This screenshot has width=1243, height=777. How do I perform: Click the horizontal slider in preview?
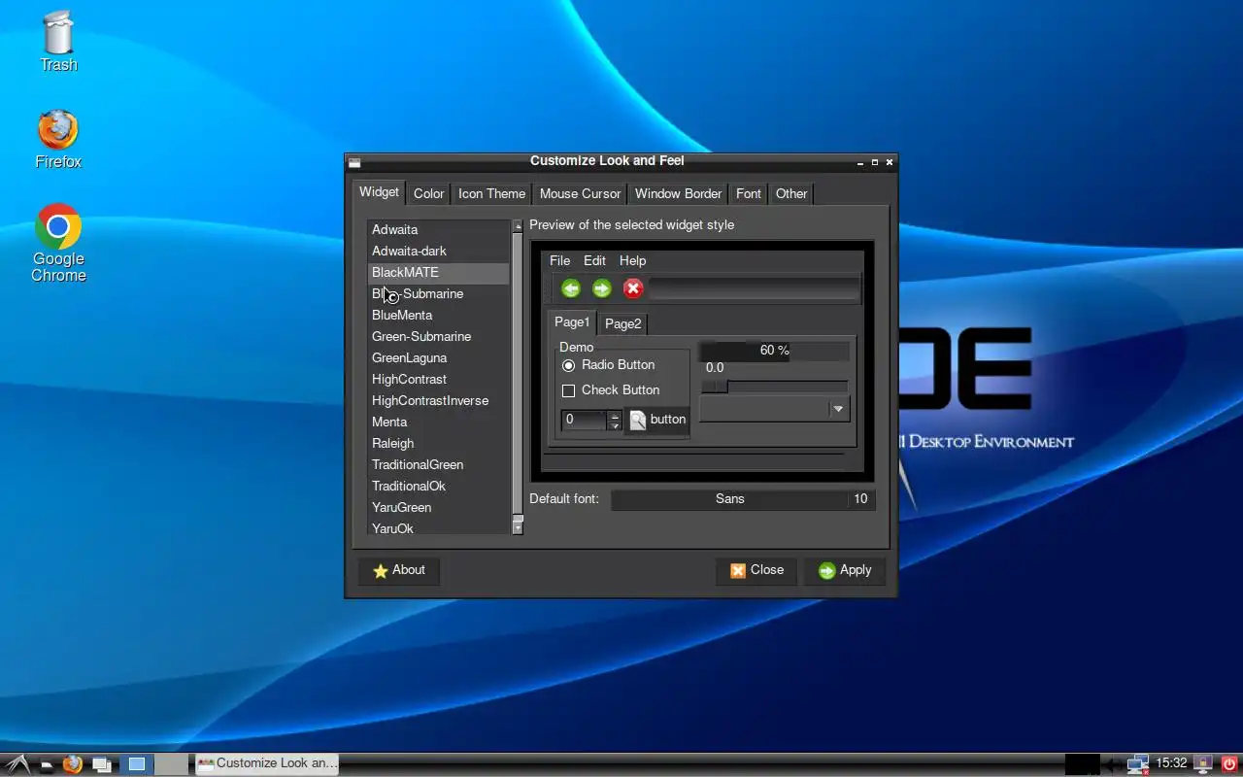774,386
